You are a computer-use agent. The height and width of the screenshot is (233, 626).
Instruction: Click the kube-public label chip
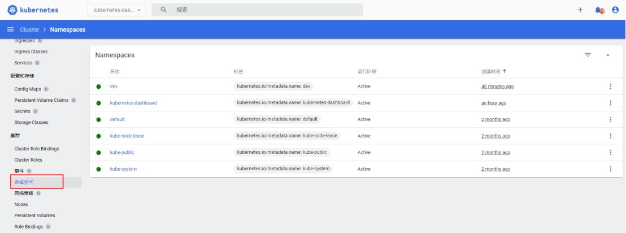282,152
